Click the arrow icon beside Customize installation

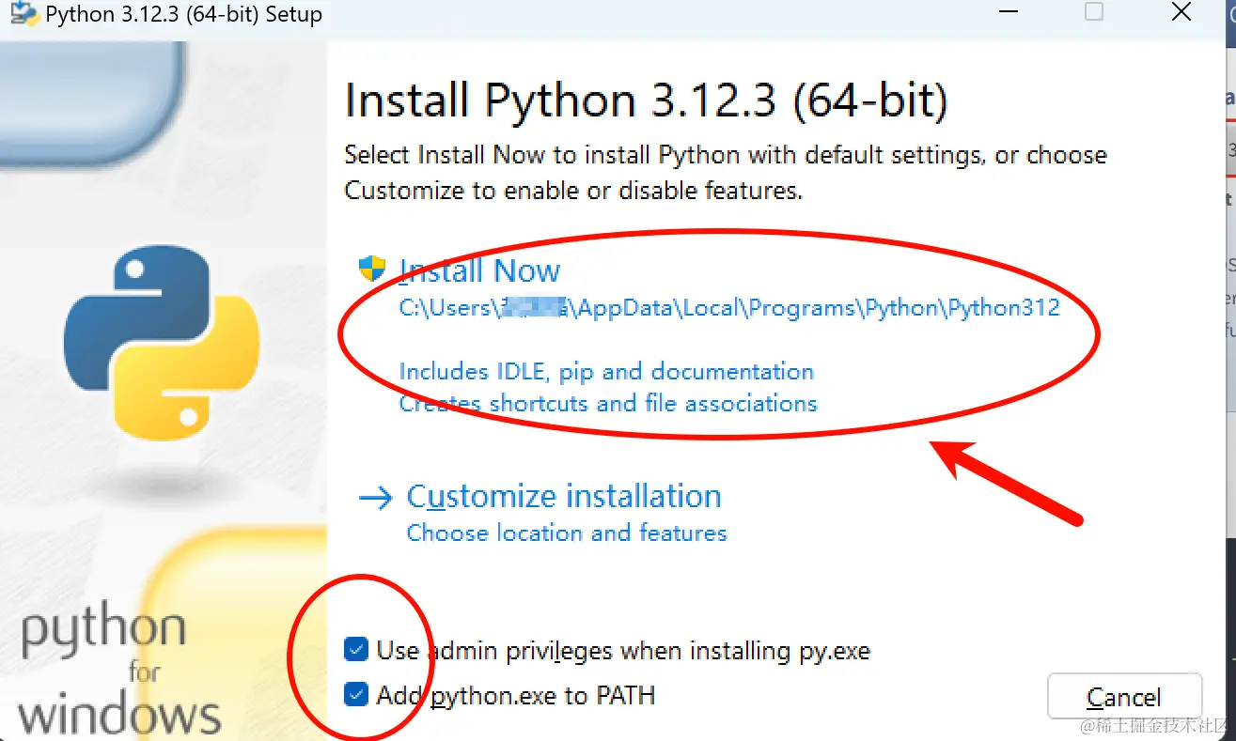click(376, 498)
